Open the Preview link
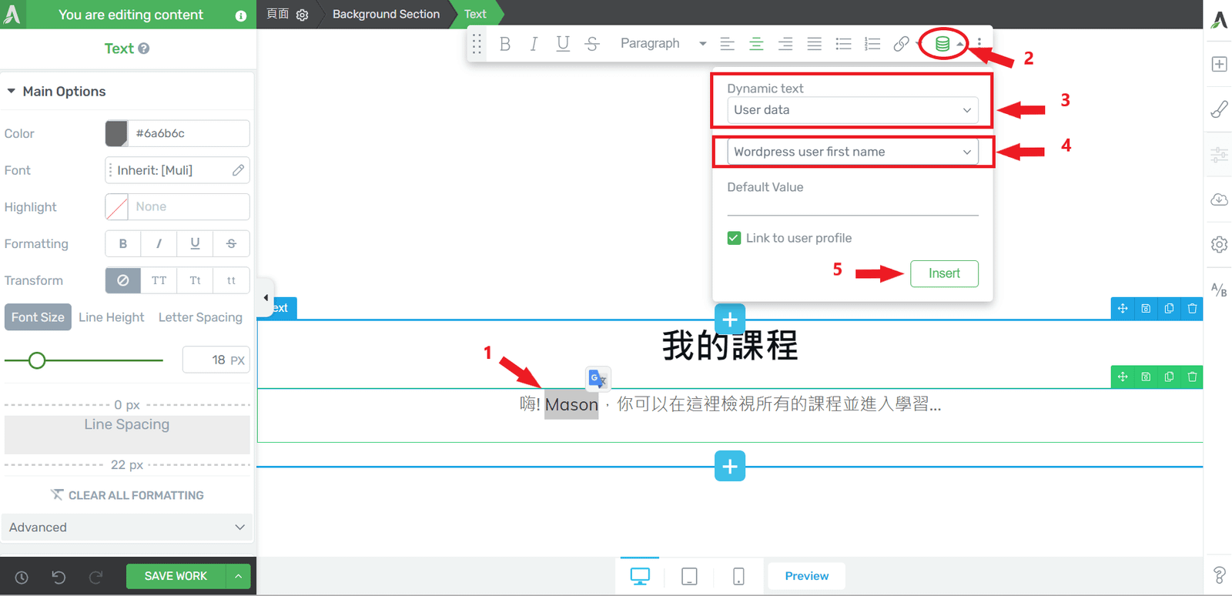This screenshot has height=596, width=1232. 806,576
